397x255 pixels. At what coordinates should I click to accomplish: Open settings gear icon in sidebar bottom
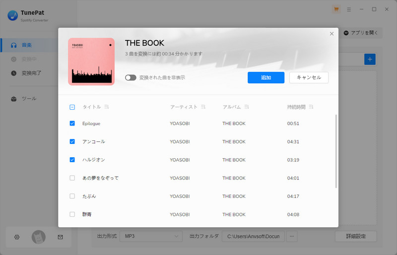(17, 237)
